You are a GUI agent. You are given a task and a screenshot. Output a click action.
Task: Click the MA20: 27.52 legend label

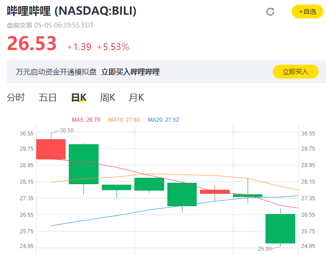163,120
